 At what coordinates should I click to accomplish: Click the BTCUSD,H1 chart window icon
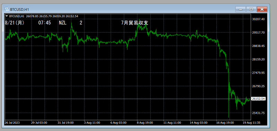(x=7, y=9)
